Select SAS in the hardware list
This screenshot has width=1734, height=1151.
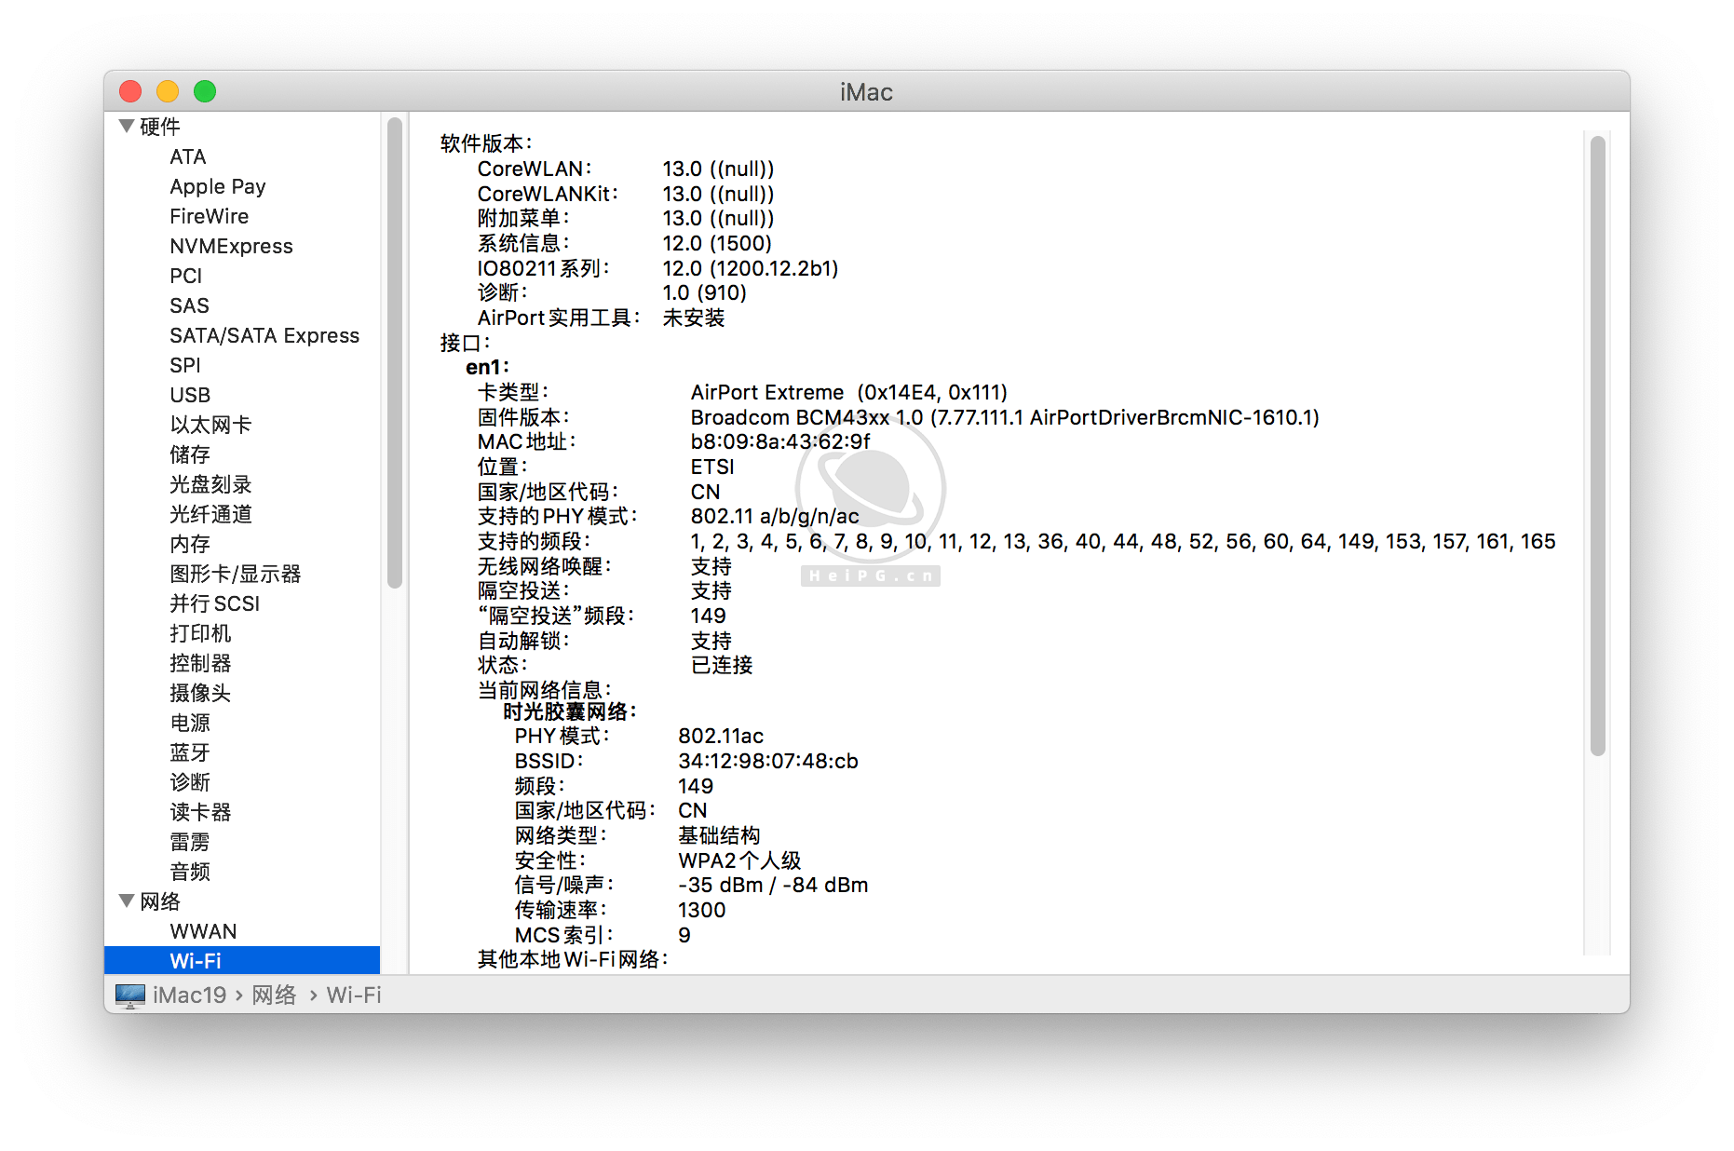coord(189,305)
